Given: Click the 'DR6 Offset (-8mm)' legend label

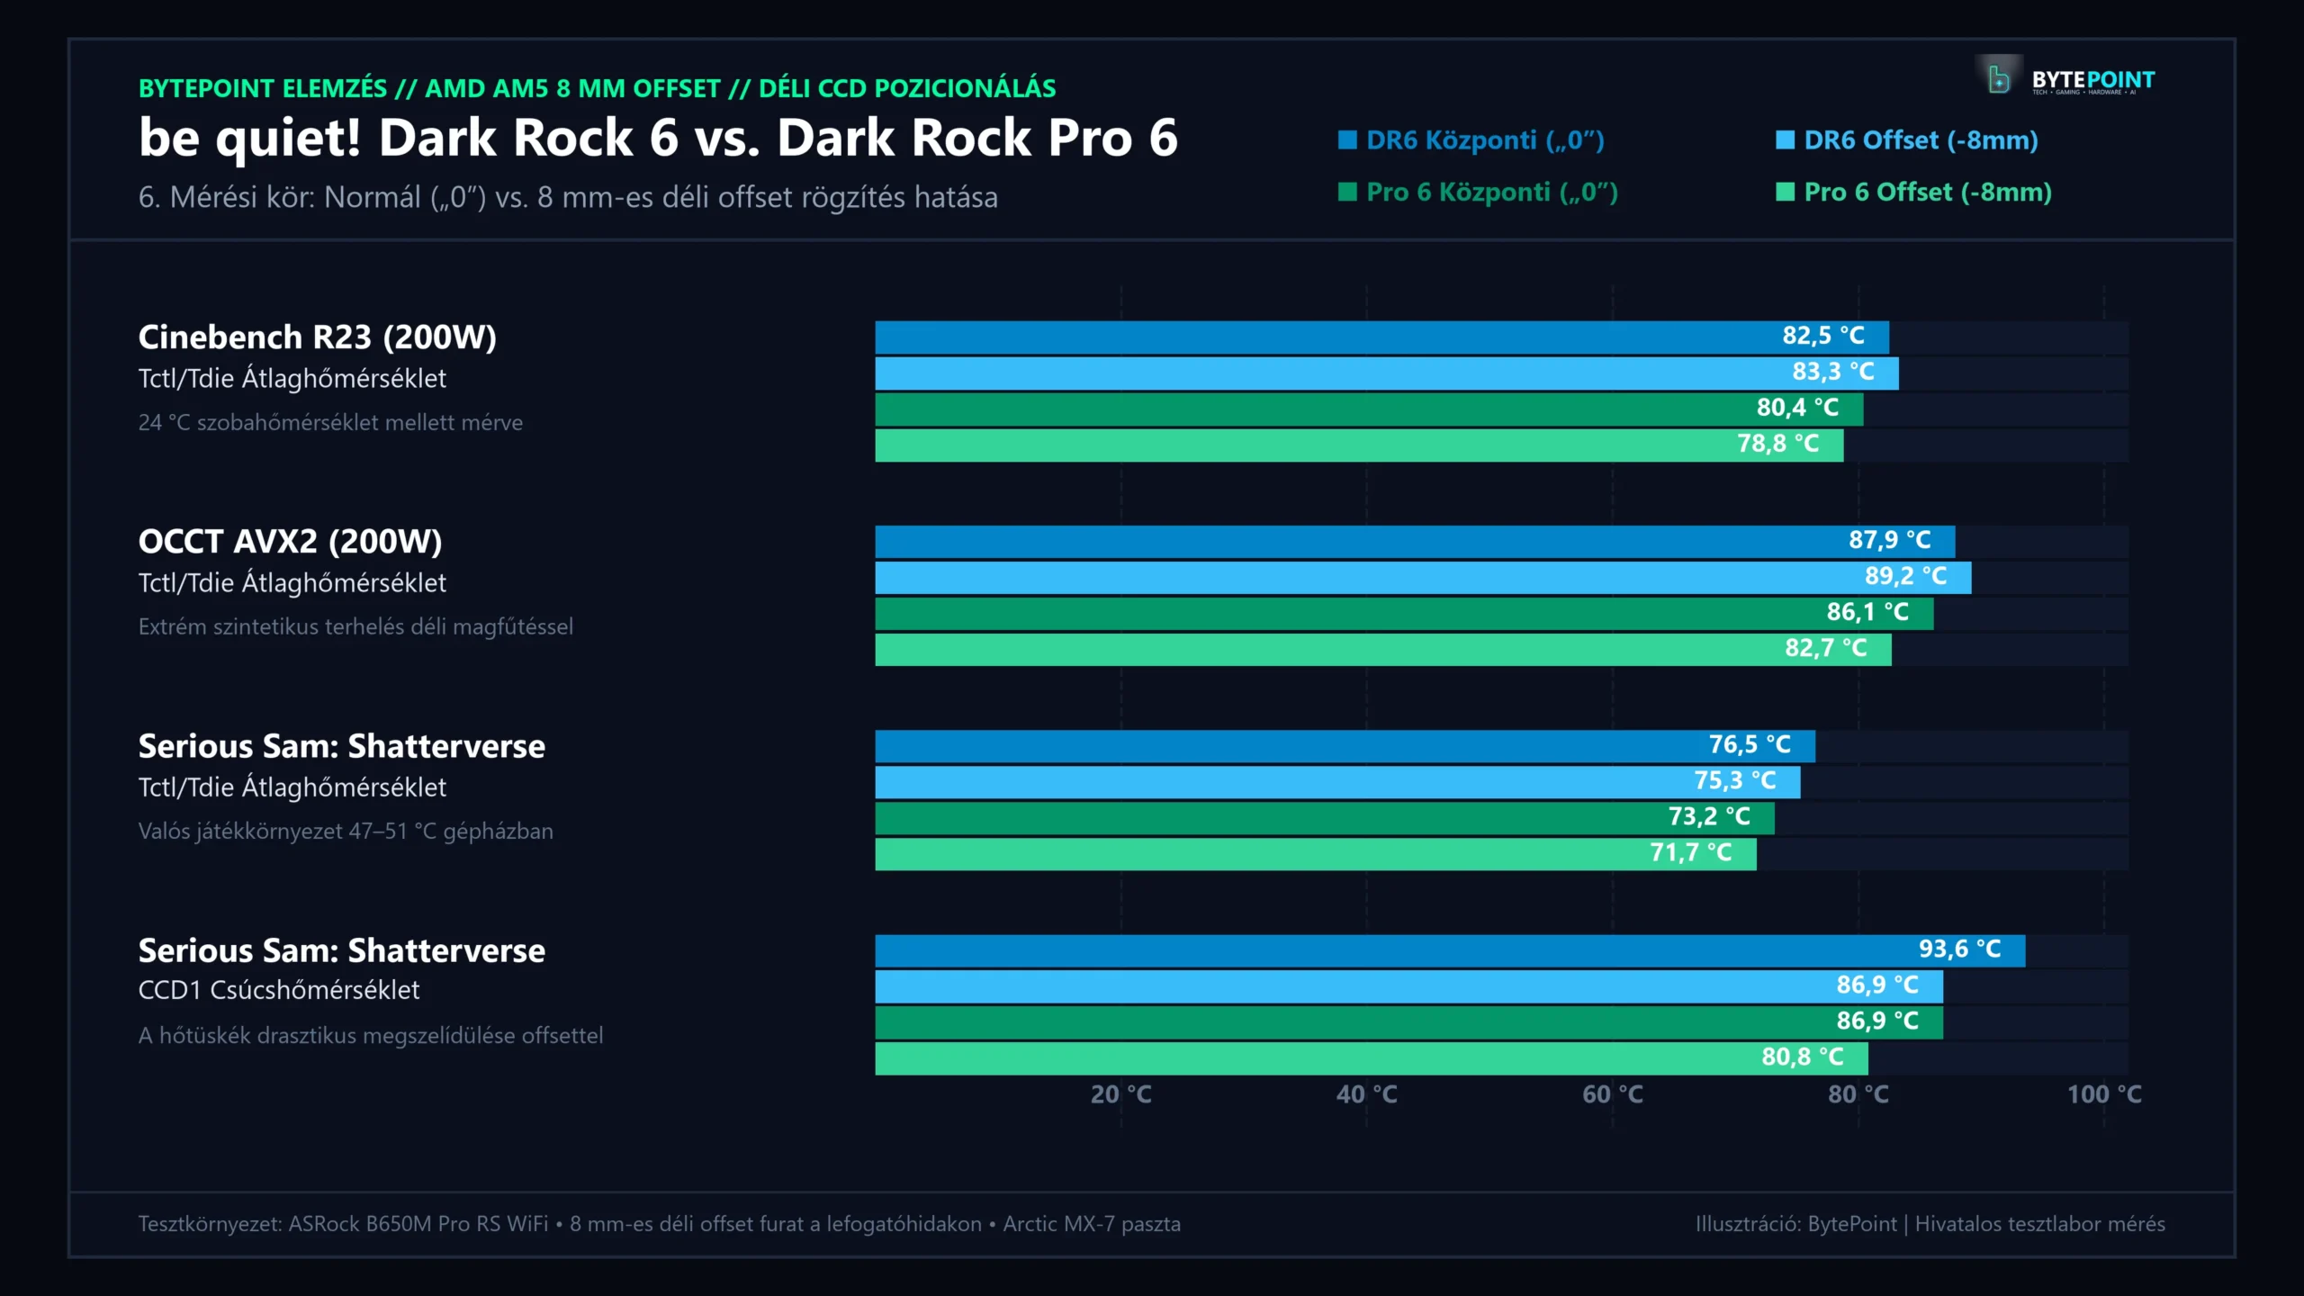Looking at the screenshot, I should pos(1921,140).
